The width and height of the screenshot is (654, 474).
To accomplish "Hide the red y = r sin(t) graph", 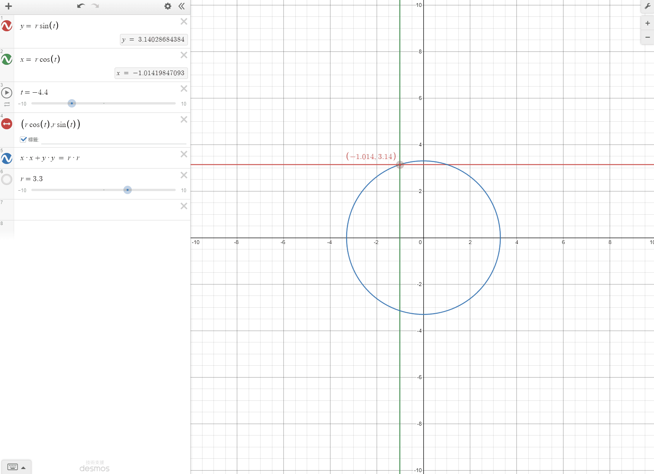I will (x=7, y=26).
